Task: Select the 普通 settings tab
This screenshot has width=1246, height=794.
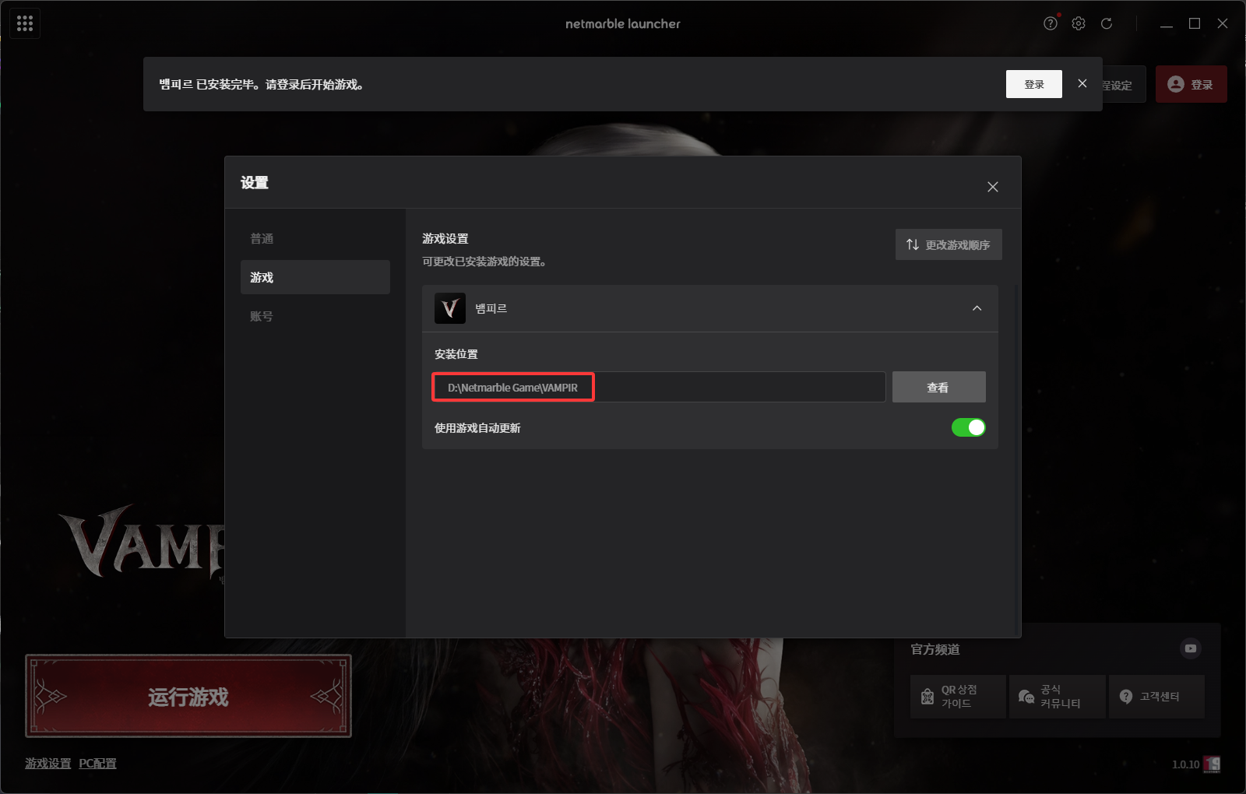Action: coord(315,238)
